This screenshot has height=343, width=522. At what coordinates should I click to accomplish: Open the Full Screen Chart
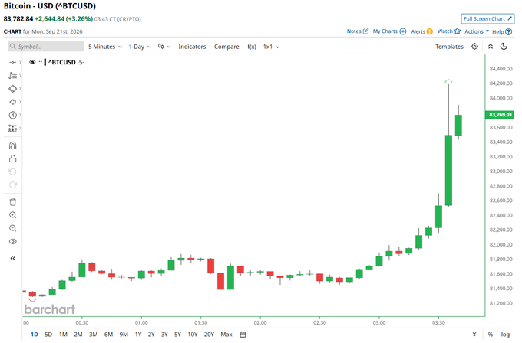[487, 19]
